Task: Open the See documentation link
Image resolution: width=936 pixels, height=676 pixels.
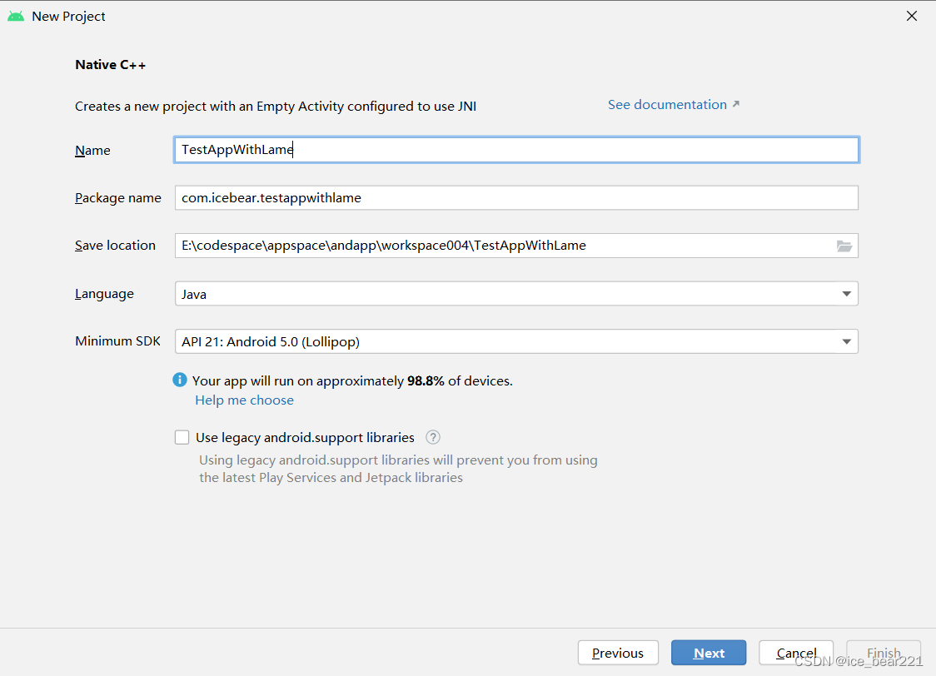Action: coord(667,104)
